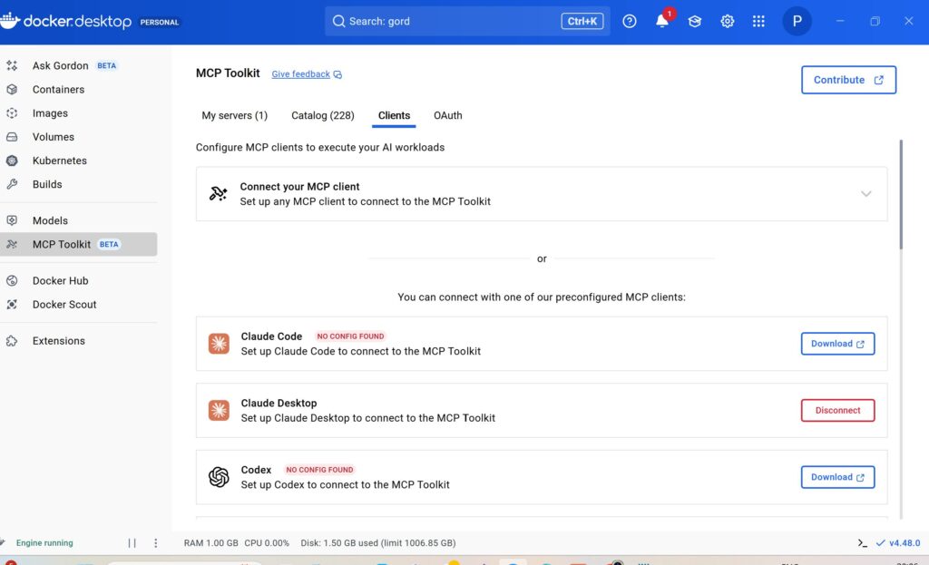Open the Give feedback link
929x565 pixels.
point(301,74)
